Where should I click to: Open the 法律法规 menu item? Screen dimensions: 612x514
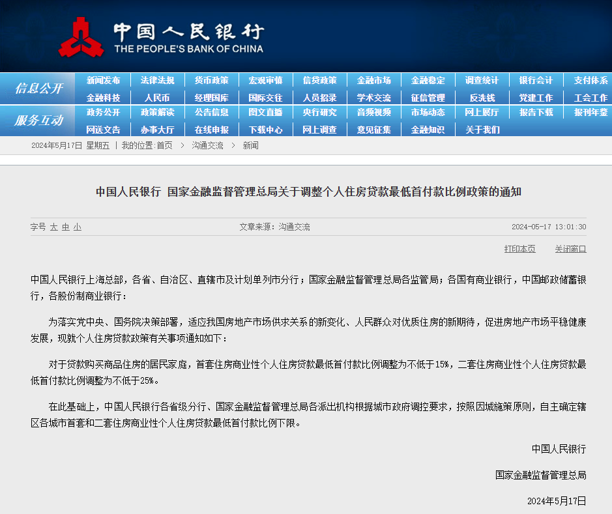(x=157, y=80)
